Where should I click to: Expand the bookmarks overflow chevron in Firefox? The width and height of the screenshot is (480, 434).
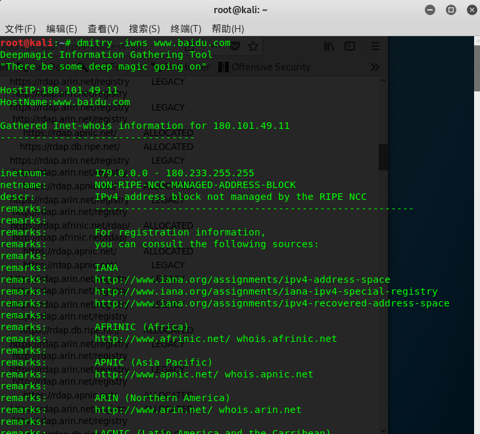tap(375, 67)
